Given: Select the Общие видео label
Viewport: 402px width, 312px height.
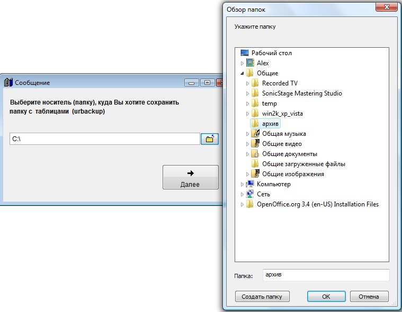Looking at the screenshot, I should click(282, 144).
